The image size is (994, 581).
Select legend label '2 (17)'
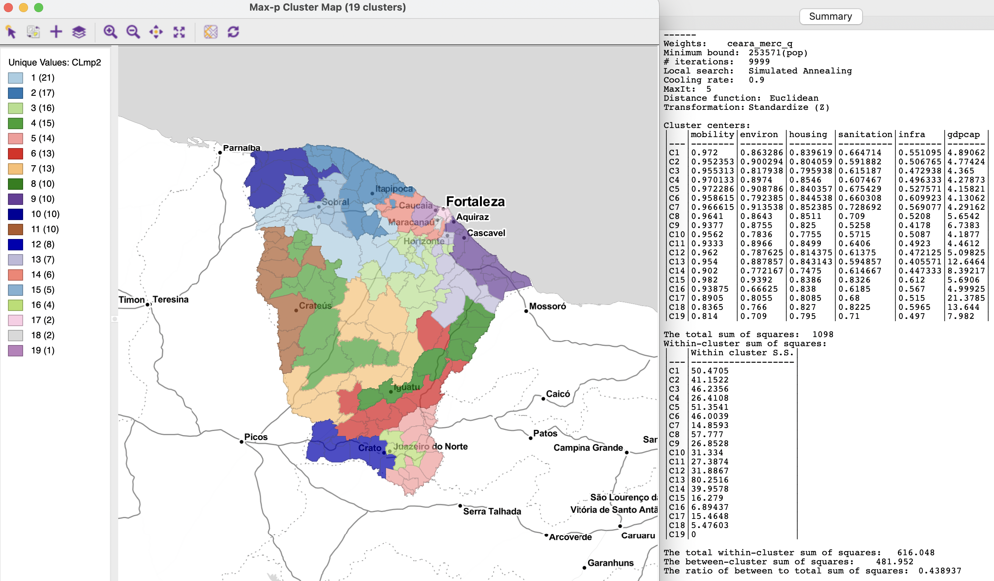pyautogui.click(x=42, y=93)
